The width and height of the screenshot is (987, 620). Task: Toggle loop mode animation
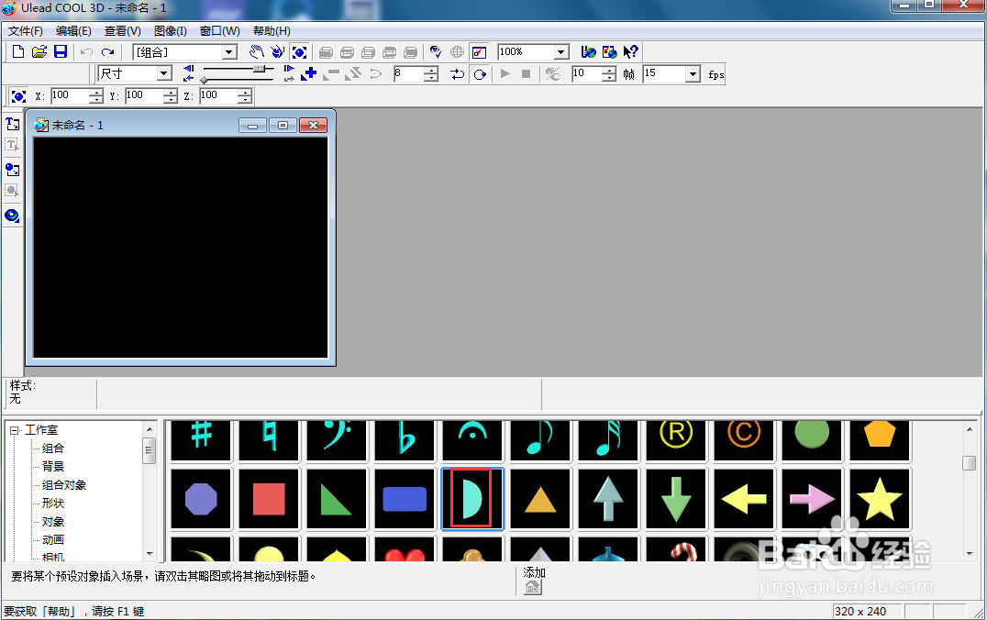(480, 74)
